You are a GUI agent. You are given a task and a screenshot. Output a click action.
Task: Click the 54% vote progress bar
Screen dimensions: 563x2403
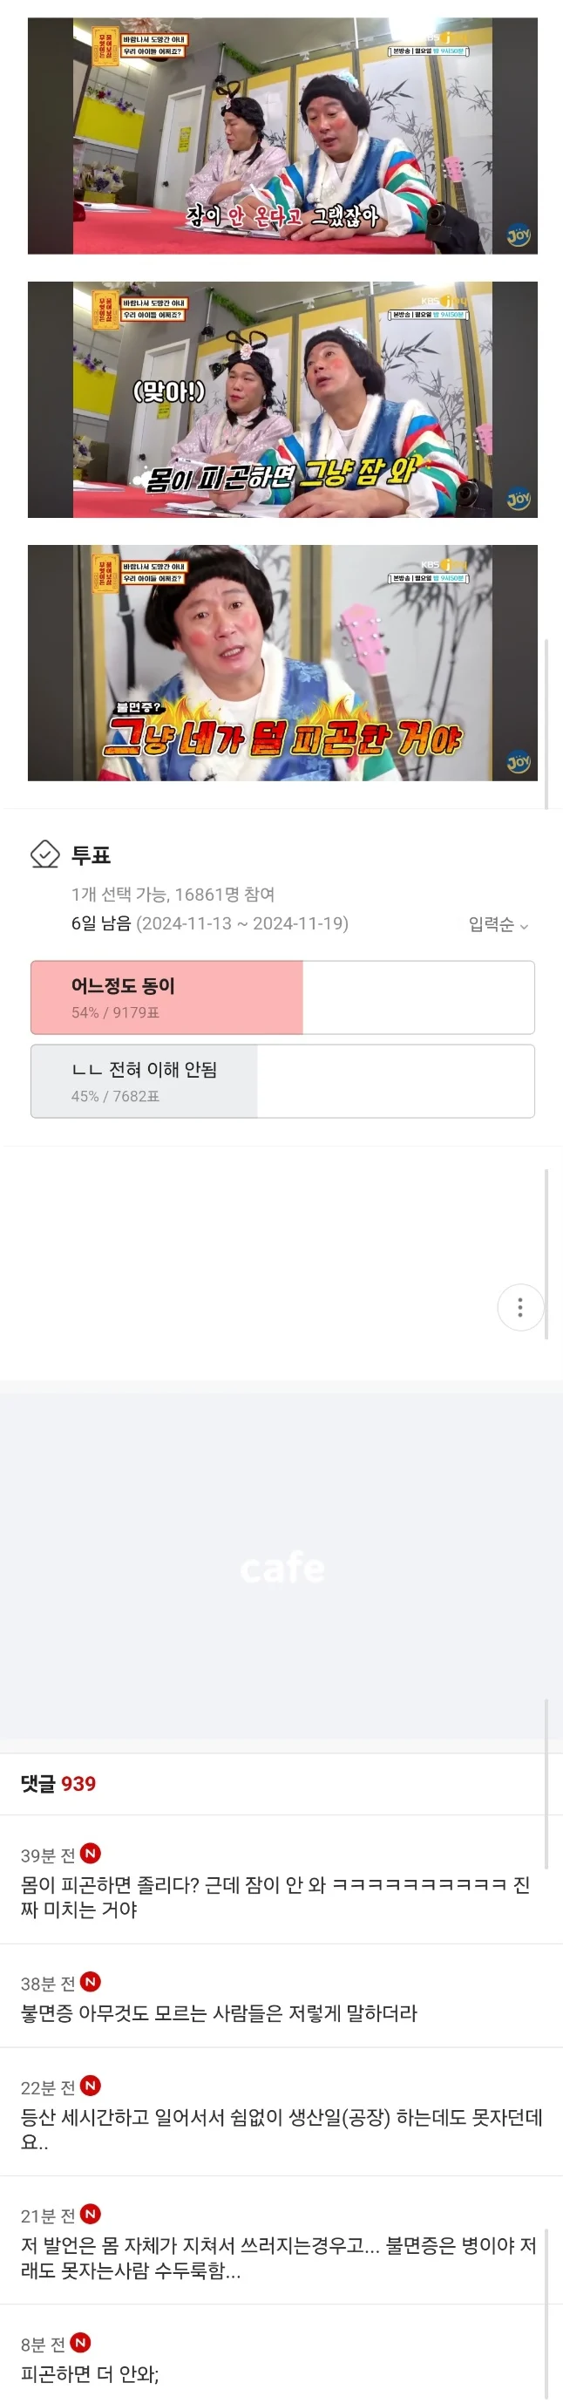168,997
